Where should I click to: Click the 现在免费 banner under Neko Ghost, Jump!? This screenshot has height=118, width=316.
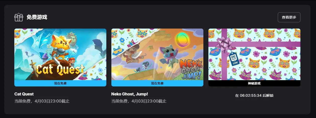(x=157, y=83)
